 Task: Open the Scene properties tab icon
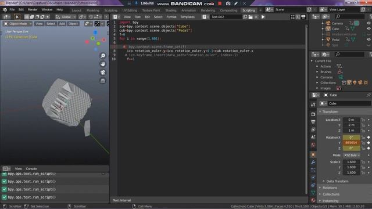313,137
